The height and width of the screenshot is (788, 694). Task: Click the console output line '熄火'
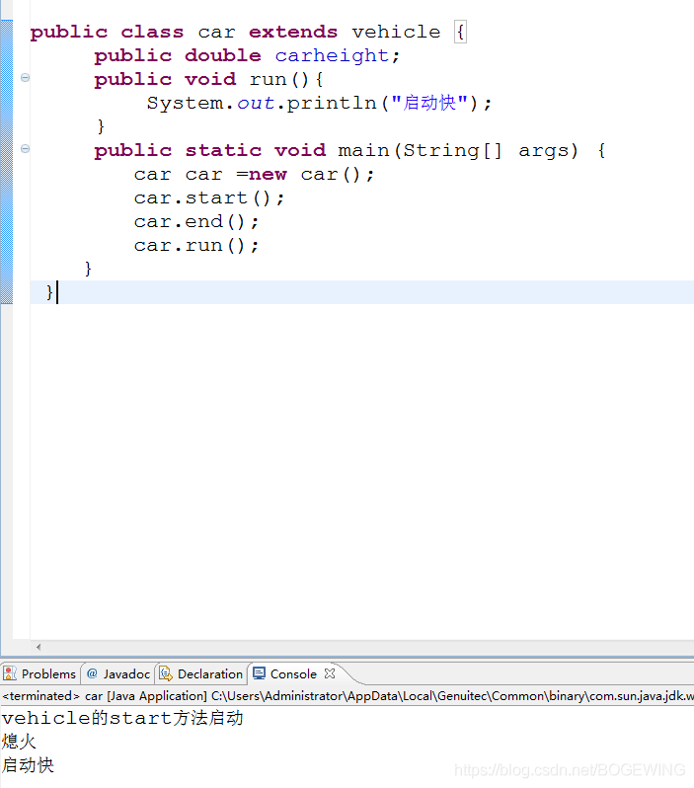click(19, 742)
